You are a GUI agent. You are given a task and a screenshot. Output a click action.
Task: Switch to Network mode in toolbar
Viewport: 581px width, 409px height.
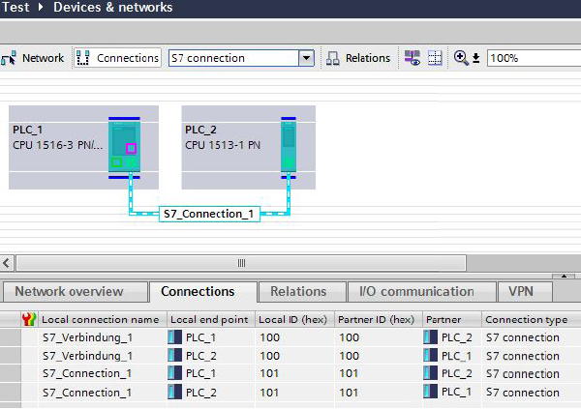pyautogui.click(x=33, y=58)
